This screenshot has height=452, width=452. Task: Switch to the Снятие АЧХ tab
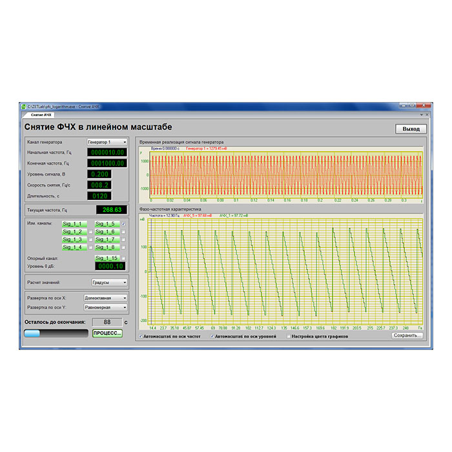pyautogui.click(x=41, y=115)
